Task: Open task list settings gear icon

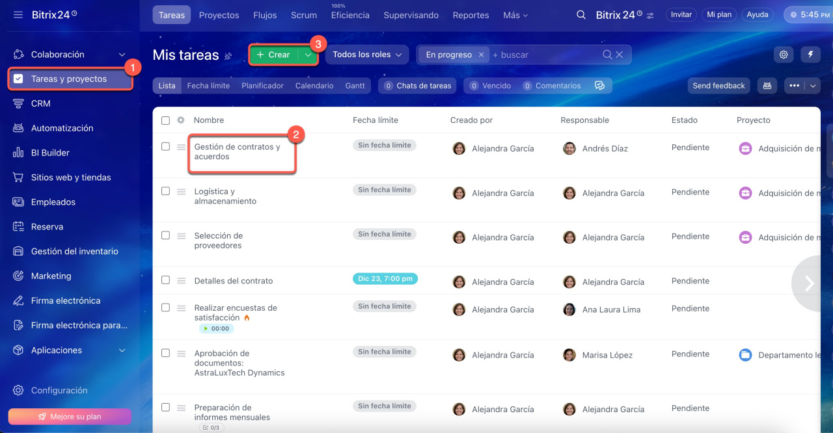Action: coord(784,55)
